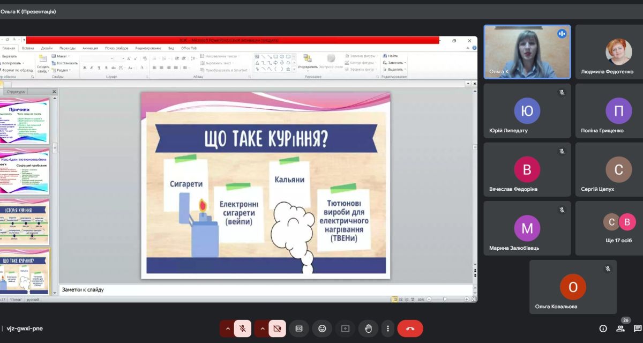Adjust the PowerPoint zoom slider
This screenshot has width=643, height=343.
click(x=445, y=299)
